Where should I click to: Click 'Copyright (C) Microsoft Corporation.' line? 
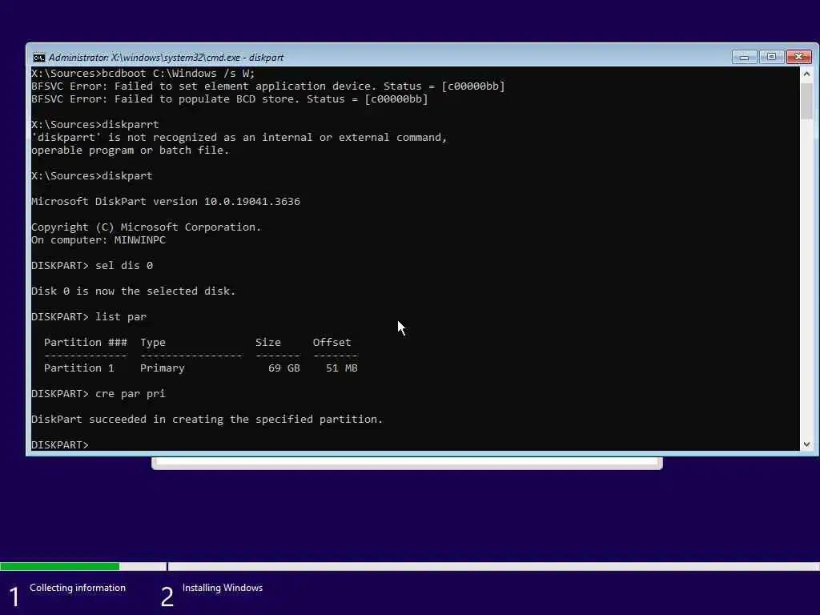pyautogui.click(x=146, y=227)
